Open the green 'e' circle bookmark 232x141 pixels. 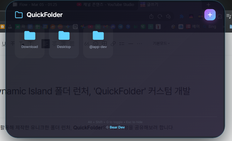click(x=143, y=27)
